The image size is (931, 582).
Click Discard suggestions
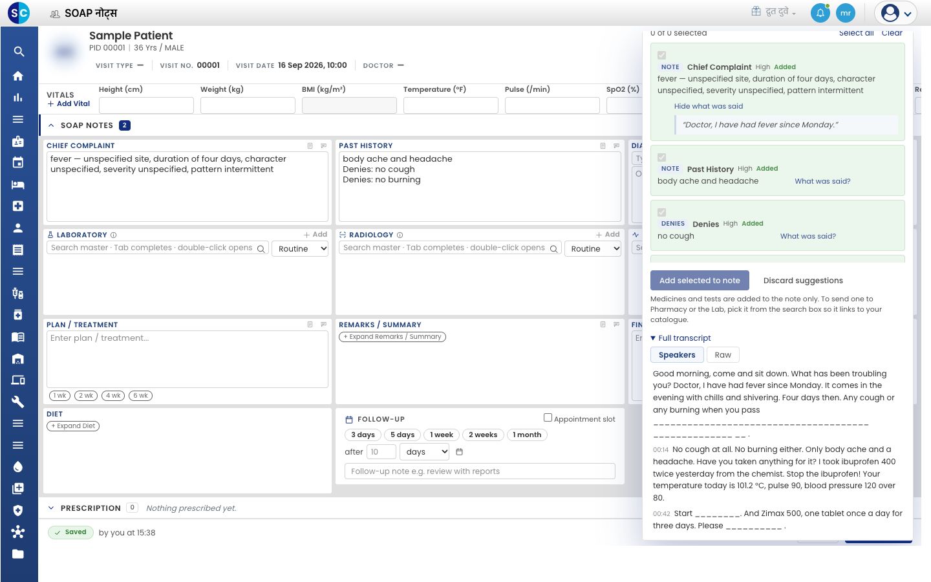click(x=803, y=281)
